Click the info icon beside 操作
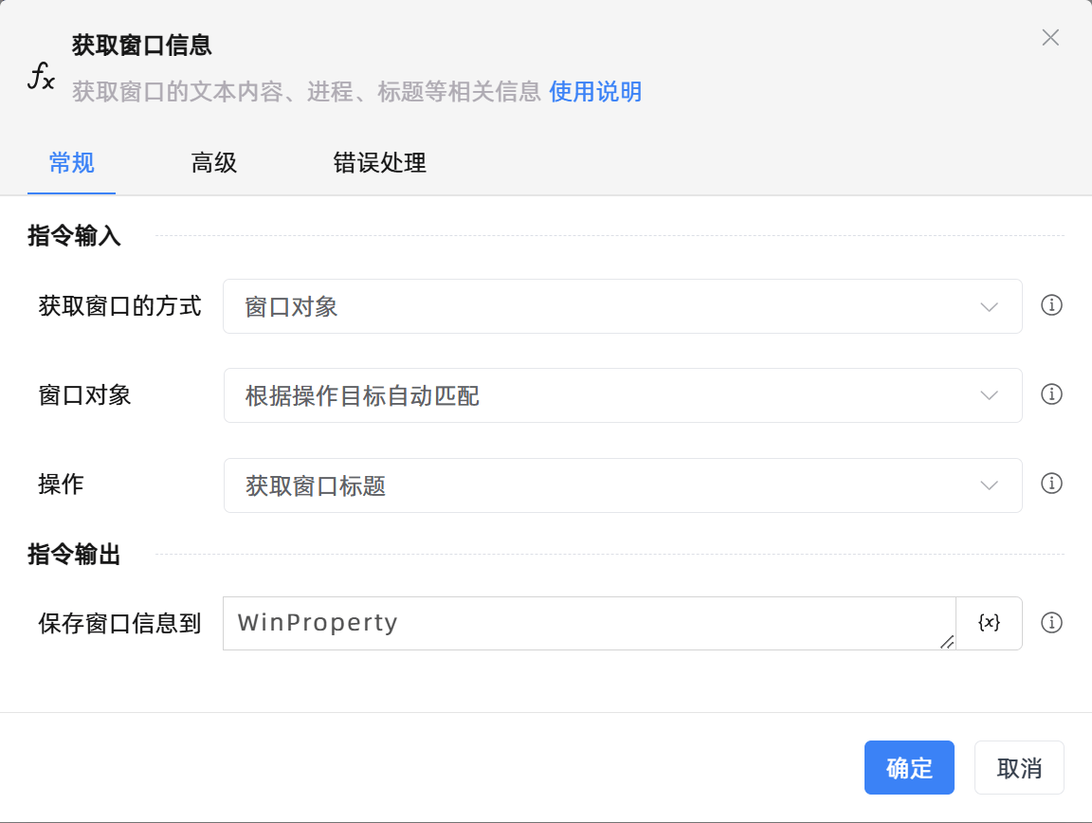The height and width of the screenshot is (823, 1092). (1051, 485)
